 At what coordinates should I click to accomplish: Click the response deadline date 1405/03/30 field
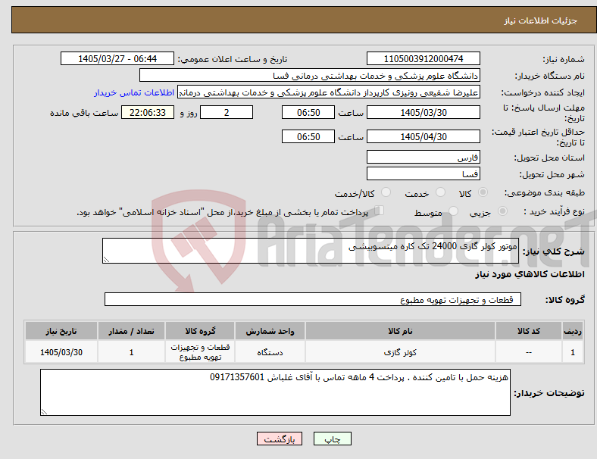tap(423, 112)
